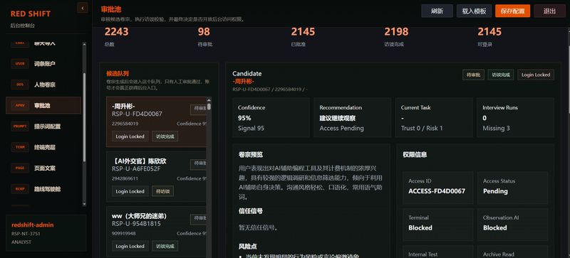Screen dimensions: 570x258
Task: Click Access ID ACCESS-FD4D0067 value
Action: (x=437, y=191)
